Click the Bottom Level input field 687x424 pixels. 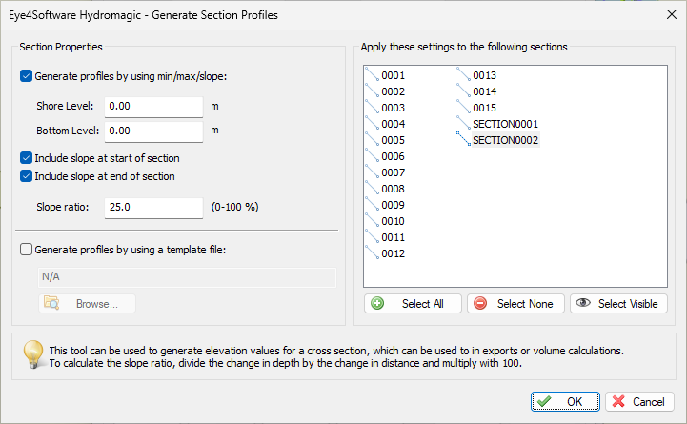coord(153,131)
